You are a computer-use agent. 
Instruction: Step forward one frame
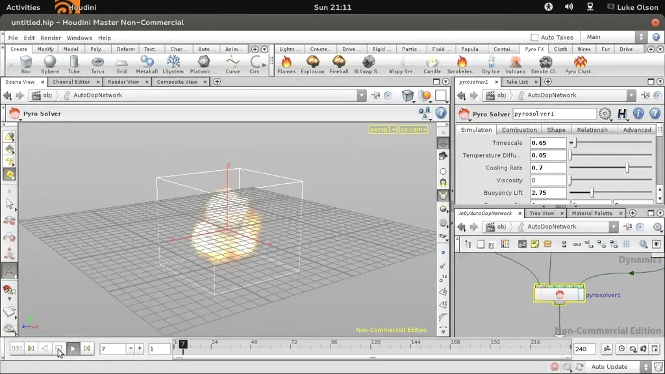[x=86, y=349]
